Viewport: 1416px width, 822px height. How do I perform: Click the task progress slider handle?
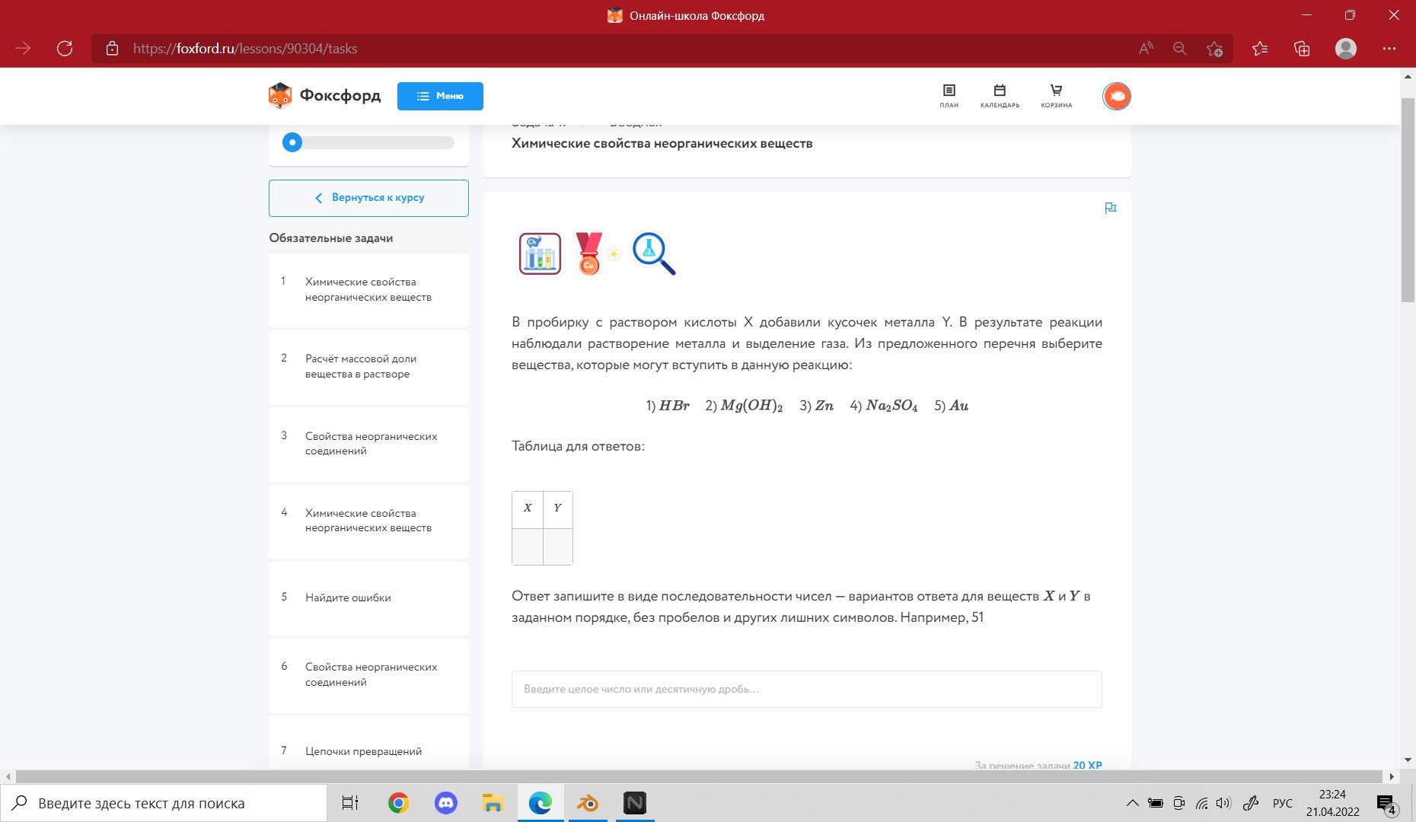pyautogui.click(x=292, y=142)
